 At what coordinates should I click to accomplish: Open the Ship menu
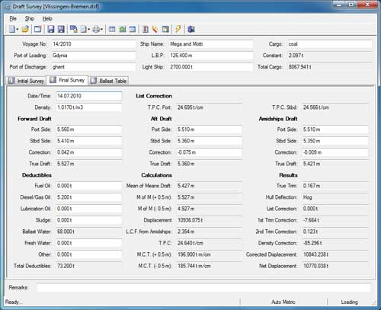(30, 18)
